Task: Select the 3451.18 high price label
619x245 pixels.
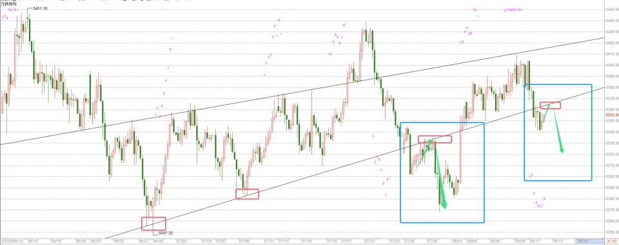Action: click(x=40, y=8)
